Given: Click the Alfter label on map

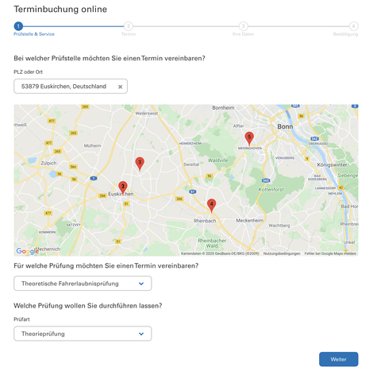Looking at the screenshot, I should click(x=238, y=126).
